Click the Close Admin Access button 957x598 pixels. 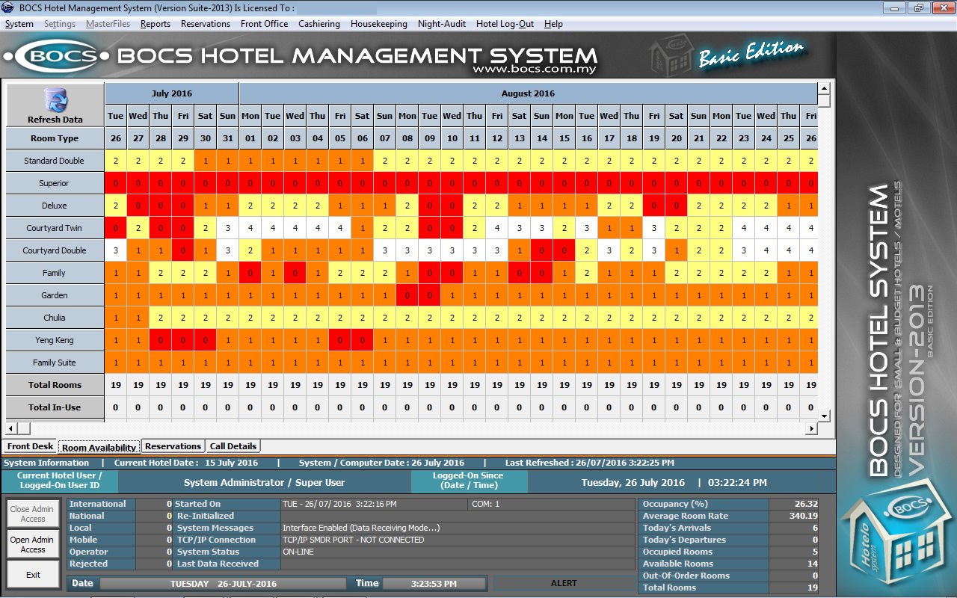coord(32,514)
